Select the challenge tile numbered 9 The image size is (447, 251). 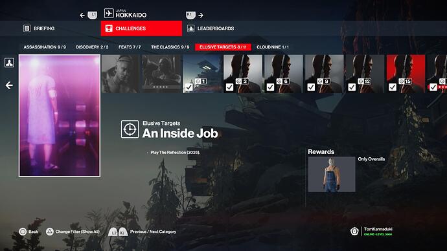point(325,74)
